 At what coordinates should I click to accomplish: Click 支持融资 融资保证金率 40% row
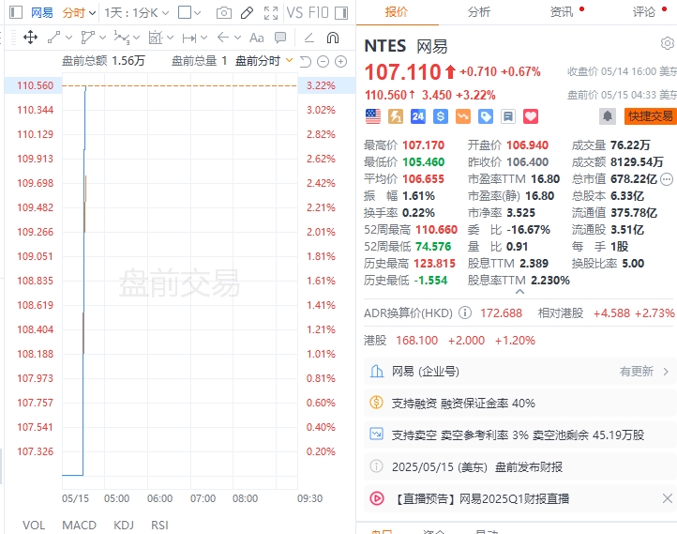[519, 404]
